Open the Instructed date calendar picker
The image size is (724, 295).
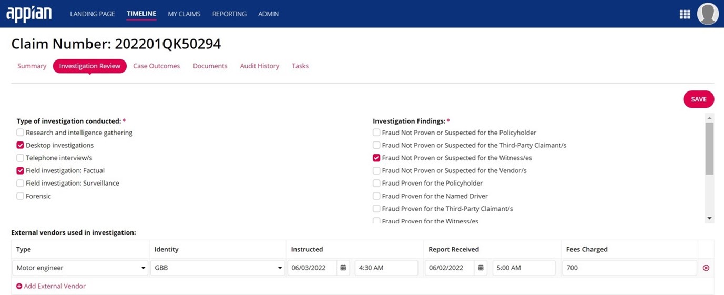pyautogui.click(x=343, y=268)
